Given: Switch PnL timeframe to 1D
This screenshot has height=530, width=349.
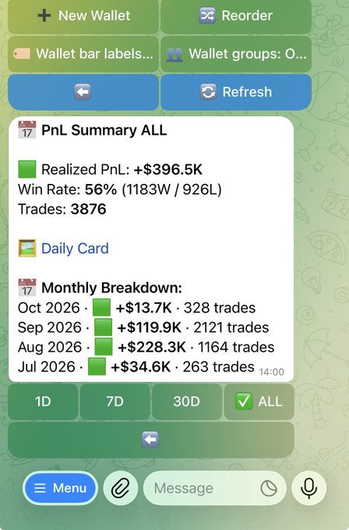Looking at the screenshot, I should click(x=43, y=401).
